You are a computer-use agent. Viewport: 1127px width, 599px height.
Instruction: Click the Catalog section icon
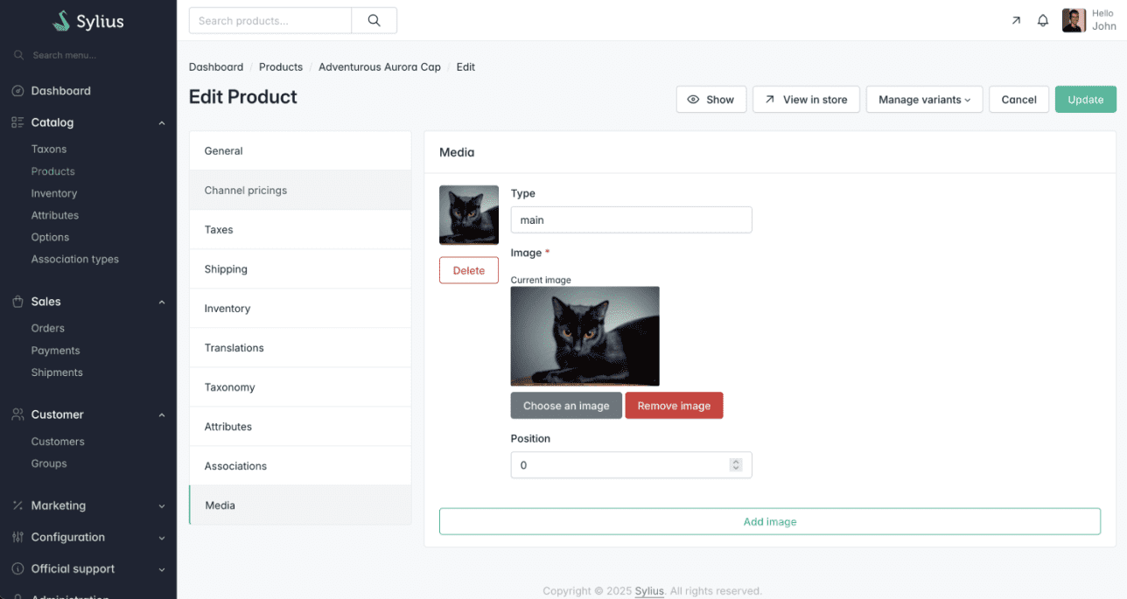tap(17, 122)
